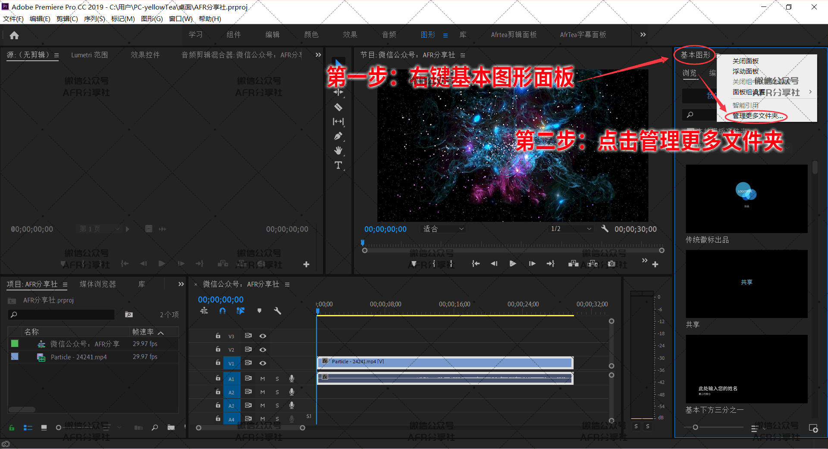This screenshot has height=449, width=828.
Task: Switch project panel to list view
Action: point(28,427)
